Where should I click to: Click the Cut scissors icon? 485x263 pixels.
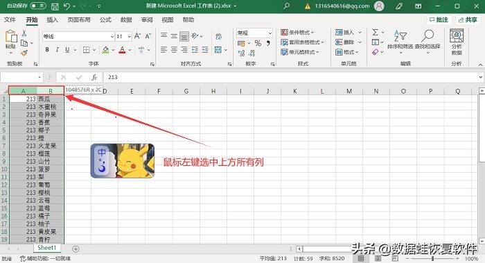[x=24, y=33]
